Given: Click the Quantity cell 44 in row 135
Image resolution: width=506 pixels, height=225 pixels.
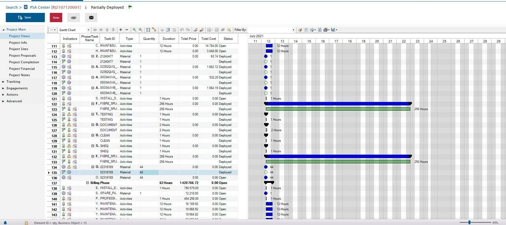Looking at the screenshot, I should pyautogui.click(x=149, y=172).
